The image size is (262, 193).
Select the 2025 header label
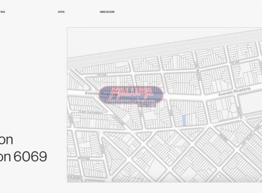(x=61, y=12)
